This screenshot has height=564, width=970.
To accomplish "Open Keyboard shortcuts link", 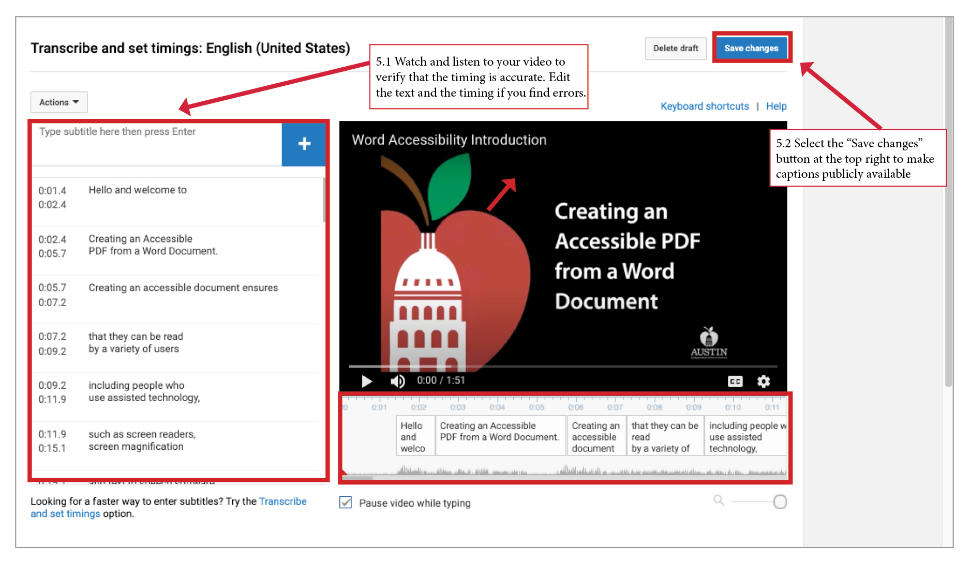I will [x=704, y=106].
